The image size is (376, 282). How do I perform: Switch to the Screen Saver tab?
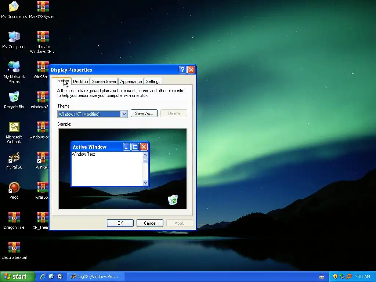[x=104, y=82]
